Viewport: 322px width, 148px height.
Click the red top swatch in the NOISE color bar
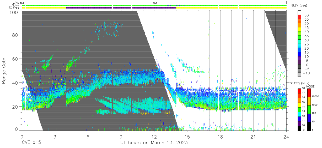[x=309, y=93]
